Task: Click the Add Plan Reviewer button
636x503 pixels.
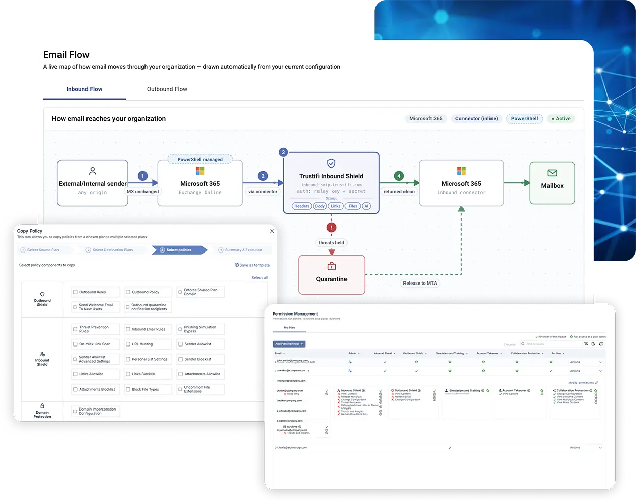Action: click(289, 344)
